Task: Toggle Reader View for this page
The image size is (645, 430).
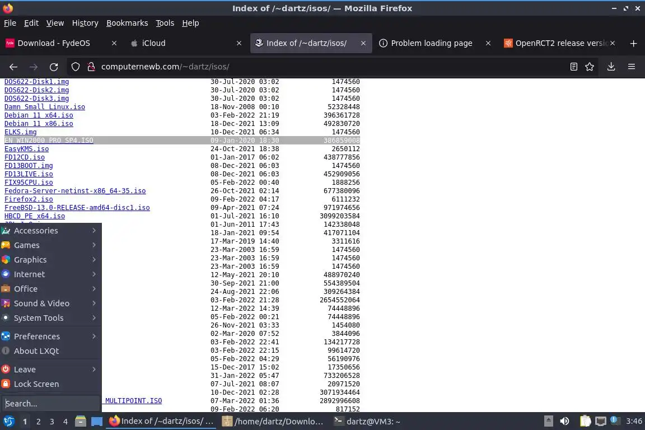Action: pyautogui.click(x=573, y=67)
